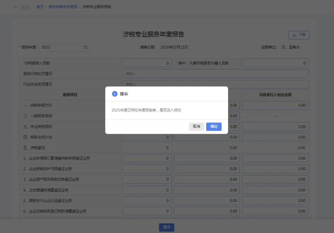Open 税务师事务所管理 breadcrumb link
The height and width of the screenshot is (233, 334).
(x=63, y=7)
